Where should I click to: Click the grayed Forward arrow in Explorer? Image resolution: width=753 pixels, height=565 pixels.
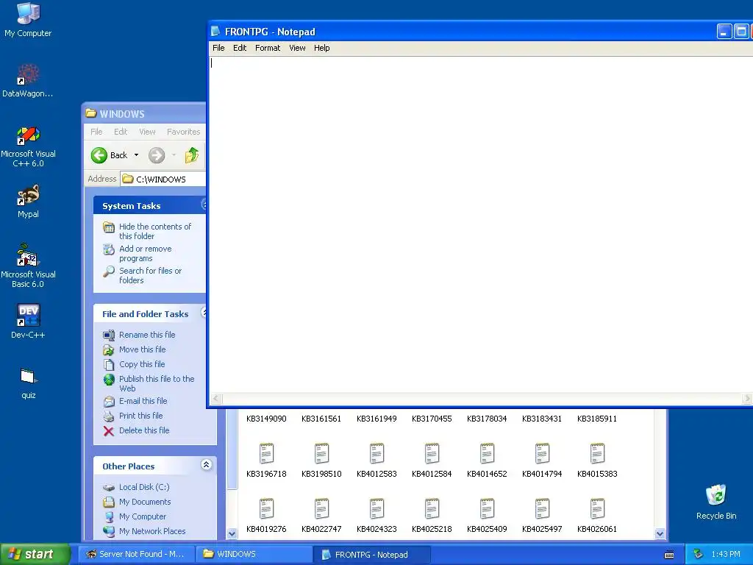157,155
